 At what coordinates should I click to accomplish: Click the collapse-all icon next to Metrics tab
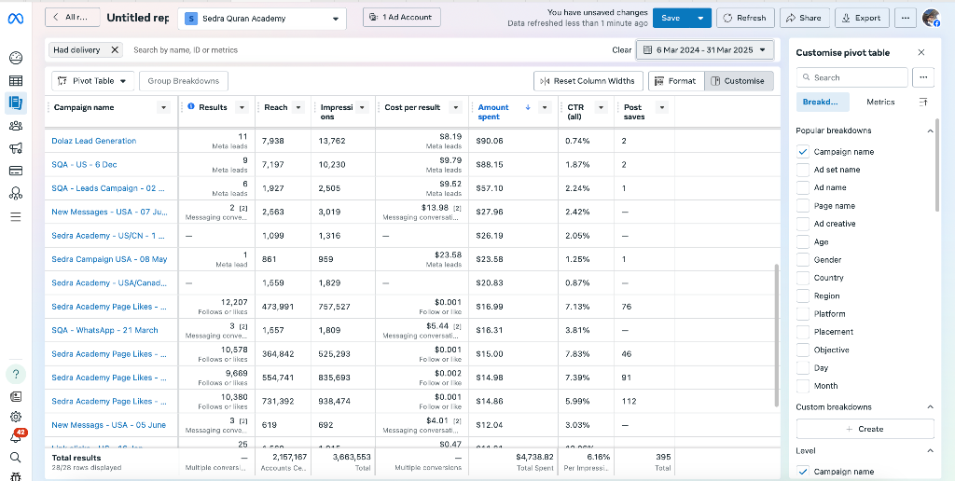[x=923, y=102]
